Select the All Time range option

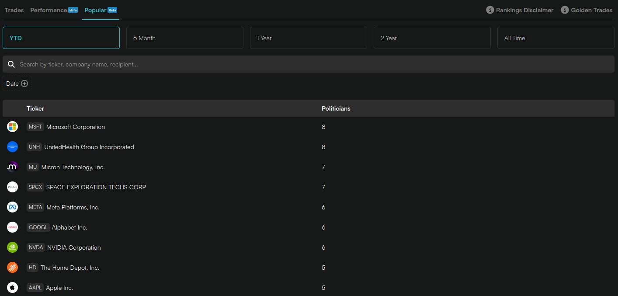(x=556, y=38)
